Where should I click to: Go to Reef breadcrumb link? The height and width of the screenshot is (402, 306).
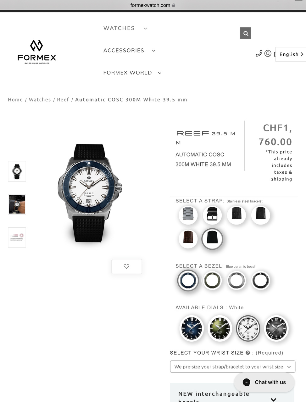(x=63, y=100)
